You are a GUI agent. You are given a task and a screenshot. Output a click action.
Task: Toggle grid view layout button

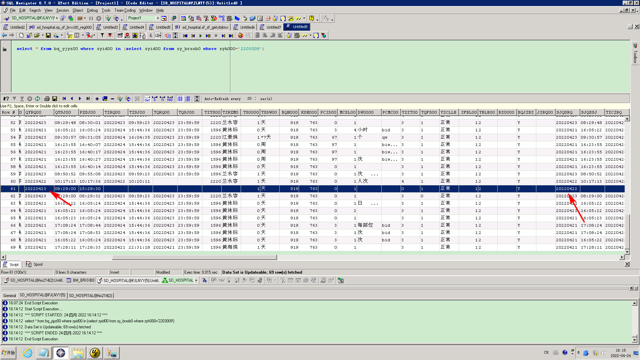[180, 99]
